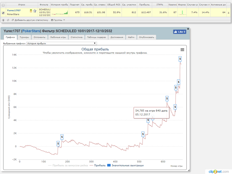Viewport: 232px width, 174px height.
Task: Click the $ marker near game 160 at zero
Action: tap(58, 143)
